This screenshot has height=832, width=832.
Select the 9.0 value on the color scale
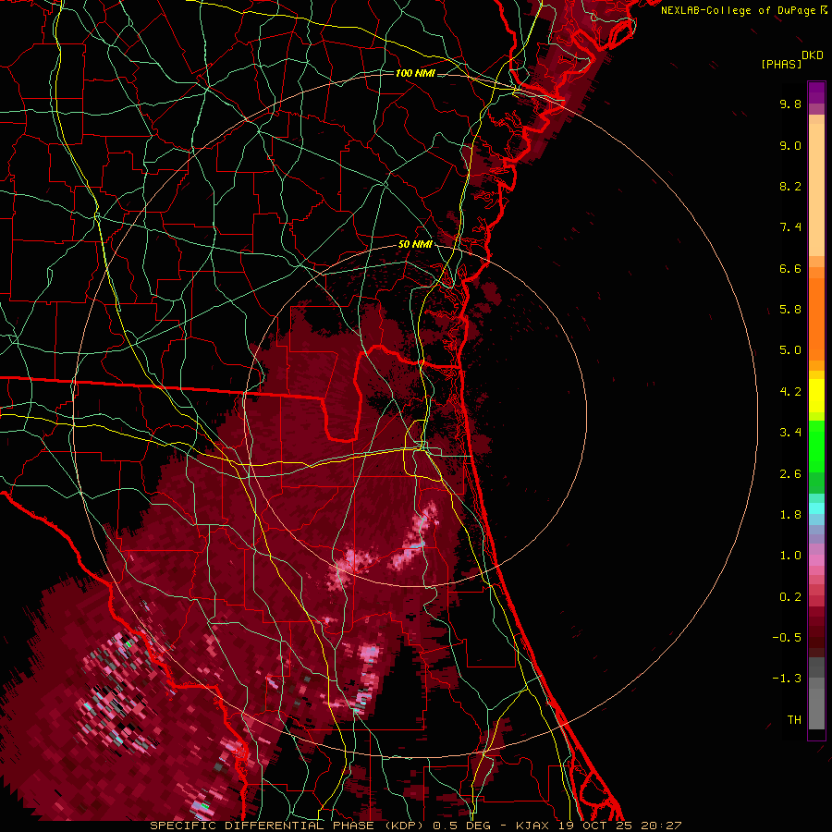(x=790, y=145)
